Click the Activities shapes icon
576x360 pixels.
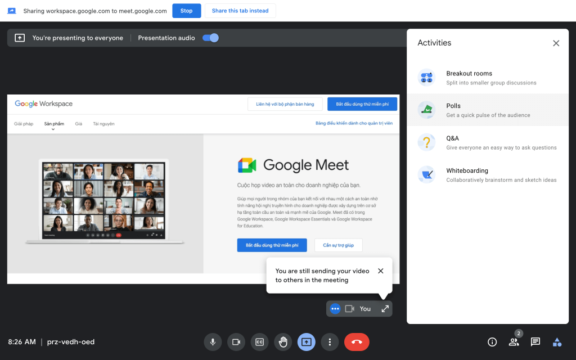(x=557, y=342)
